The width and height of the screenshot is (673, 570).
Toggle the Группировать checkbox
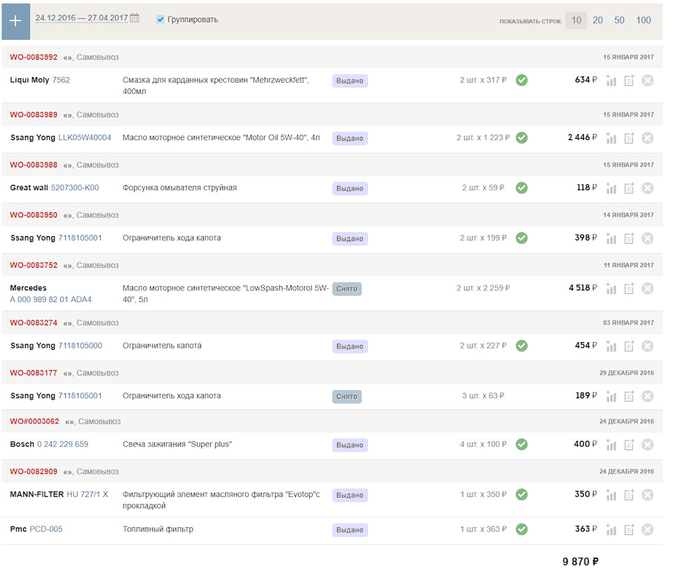click(161, 20)
